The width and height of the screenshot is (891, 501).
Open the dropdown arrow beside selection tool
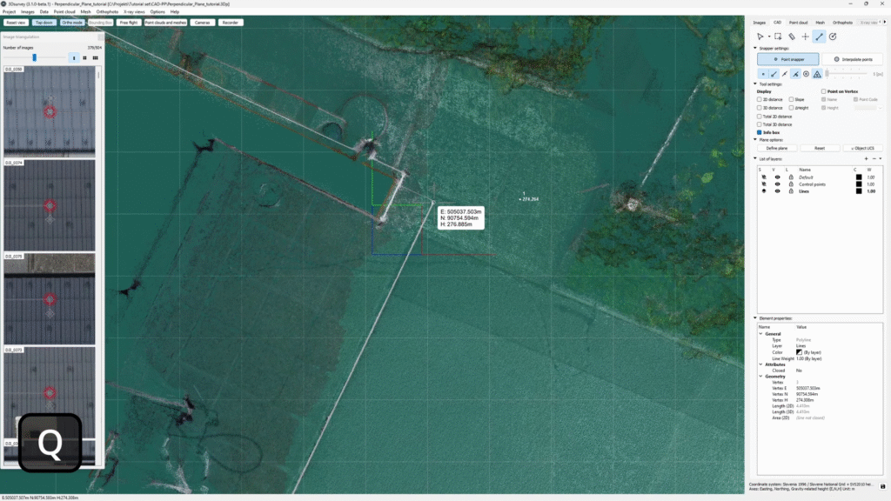(769, 37)
